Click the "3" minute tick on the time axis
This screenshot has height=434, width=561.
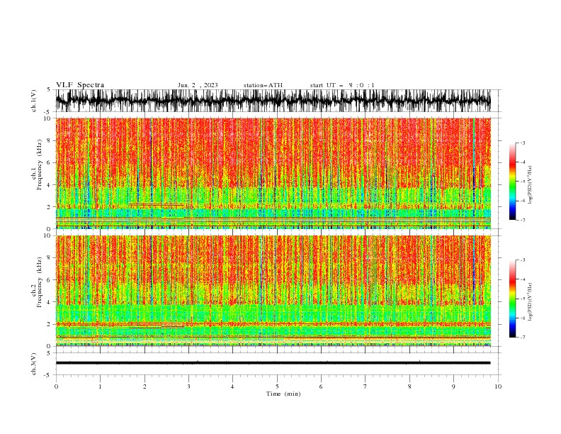pyautogui.click(x=188, y=386)
